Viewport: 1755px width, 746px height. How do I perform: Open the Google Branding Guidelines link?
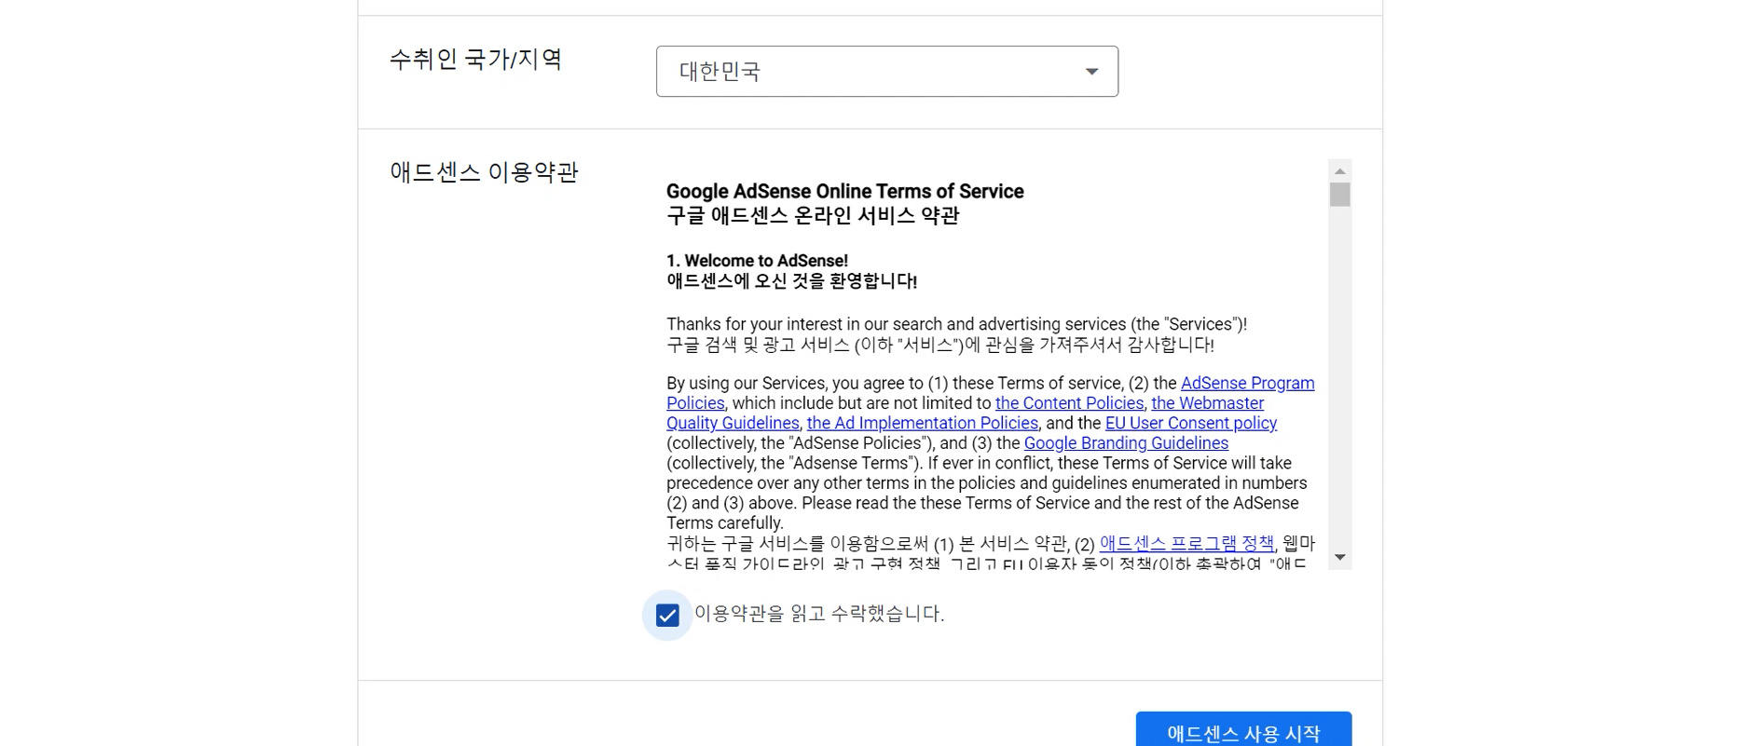pyautogui.click(x=1126, y=443)
